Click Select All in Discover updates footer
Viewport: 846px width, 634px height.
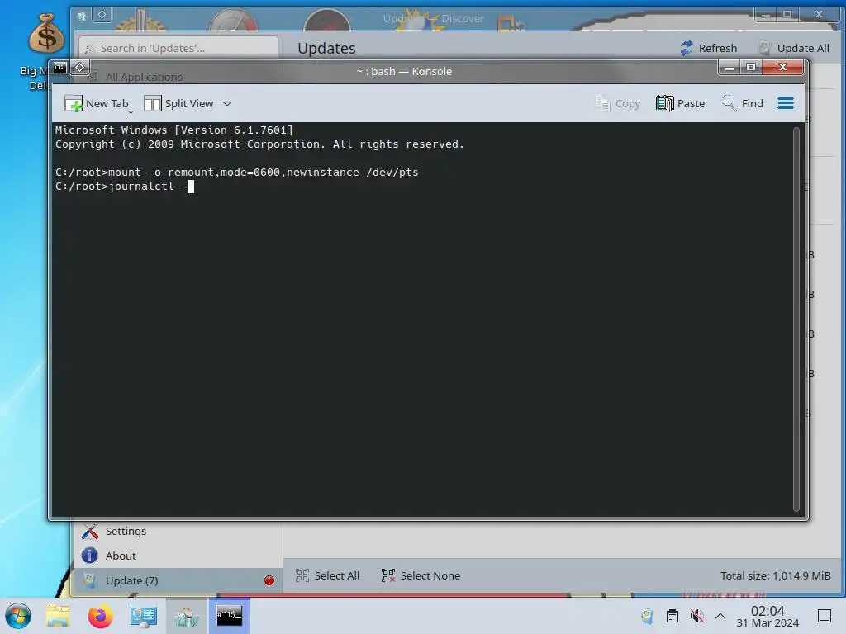point(327,575)
